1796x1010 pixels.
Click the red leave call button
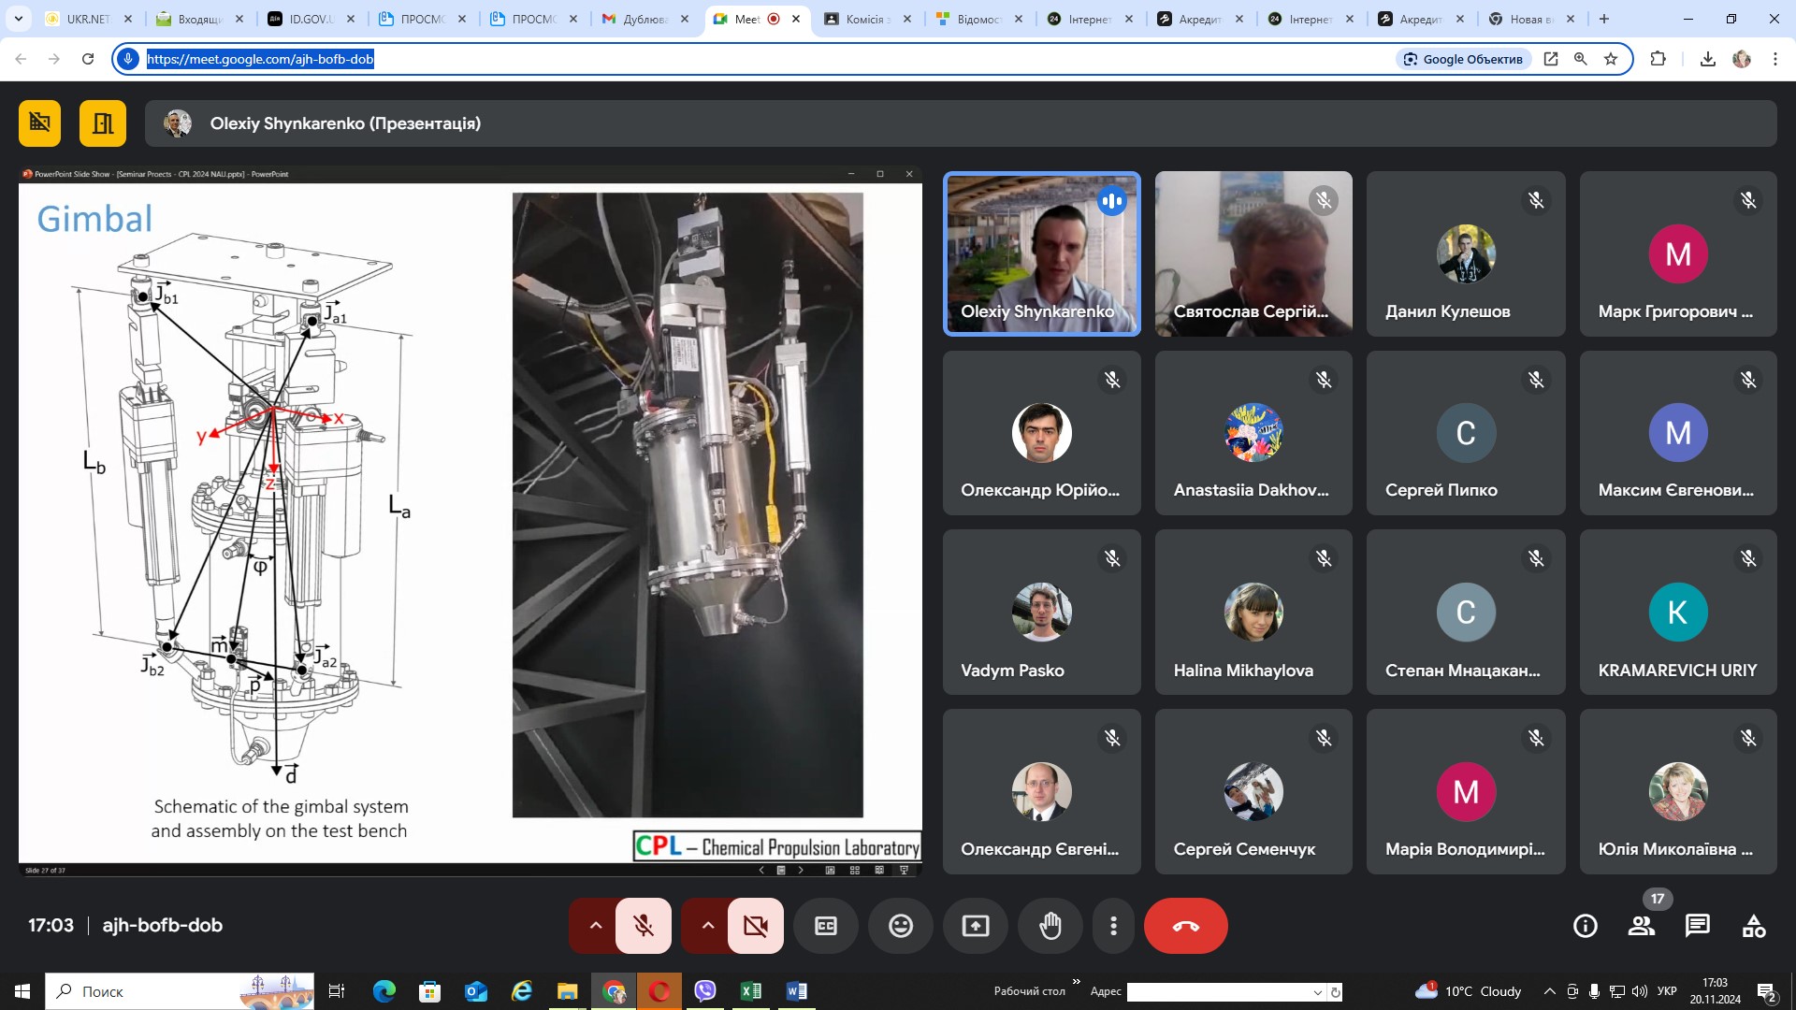tap(1185, 926)
